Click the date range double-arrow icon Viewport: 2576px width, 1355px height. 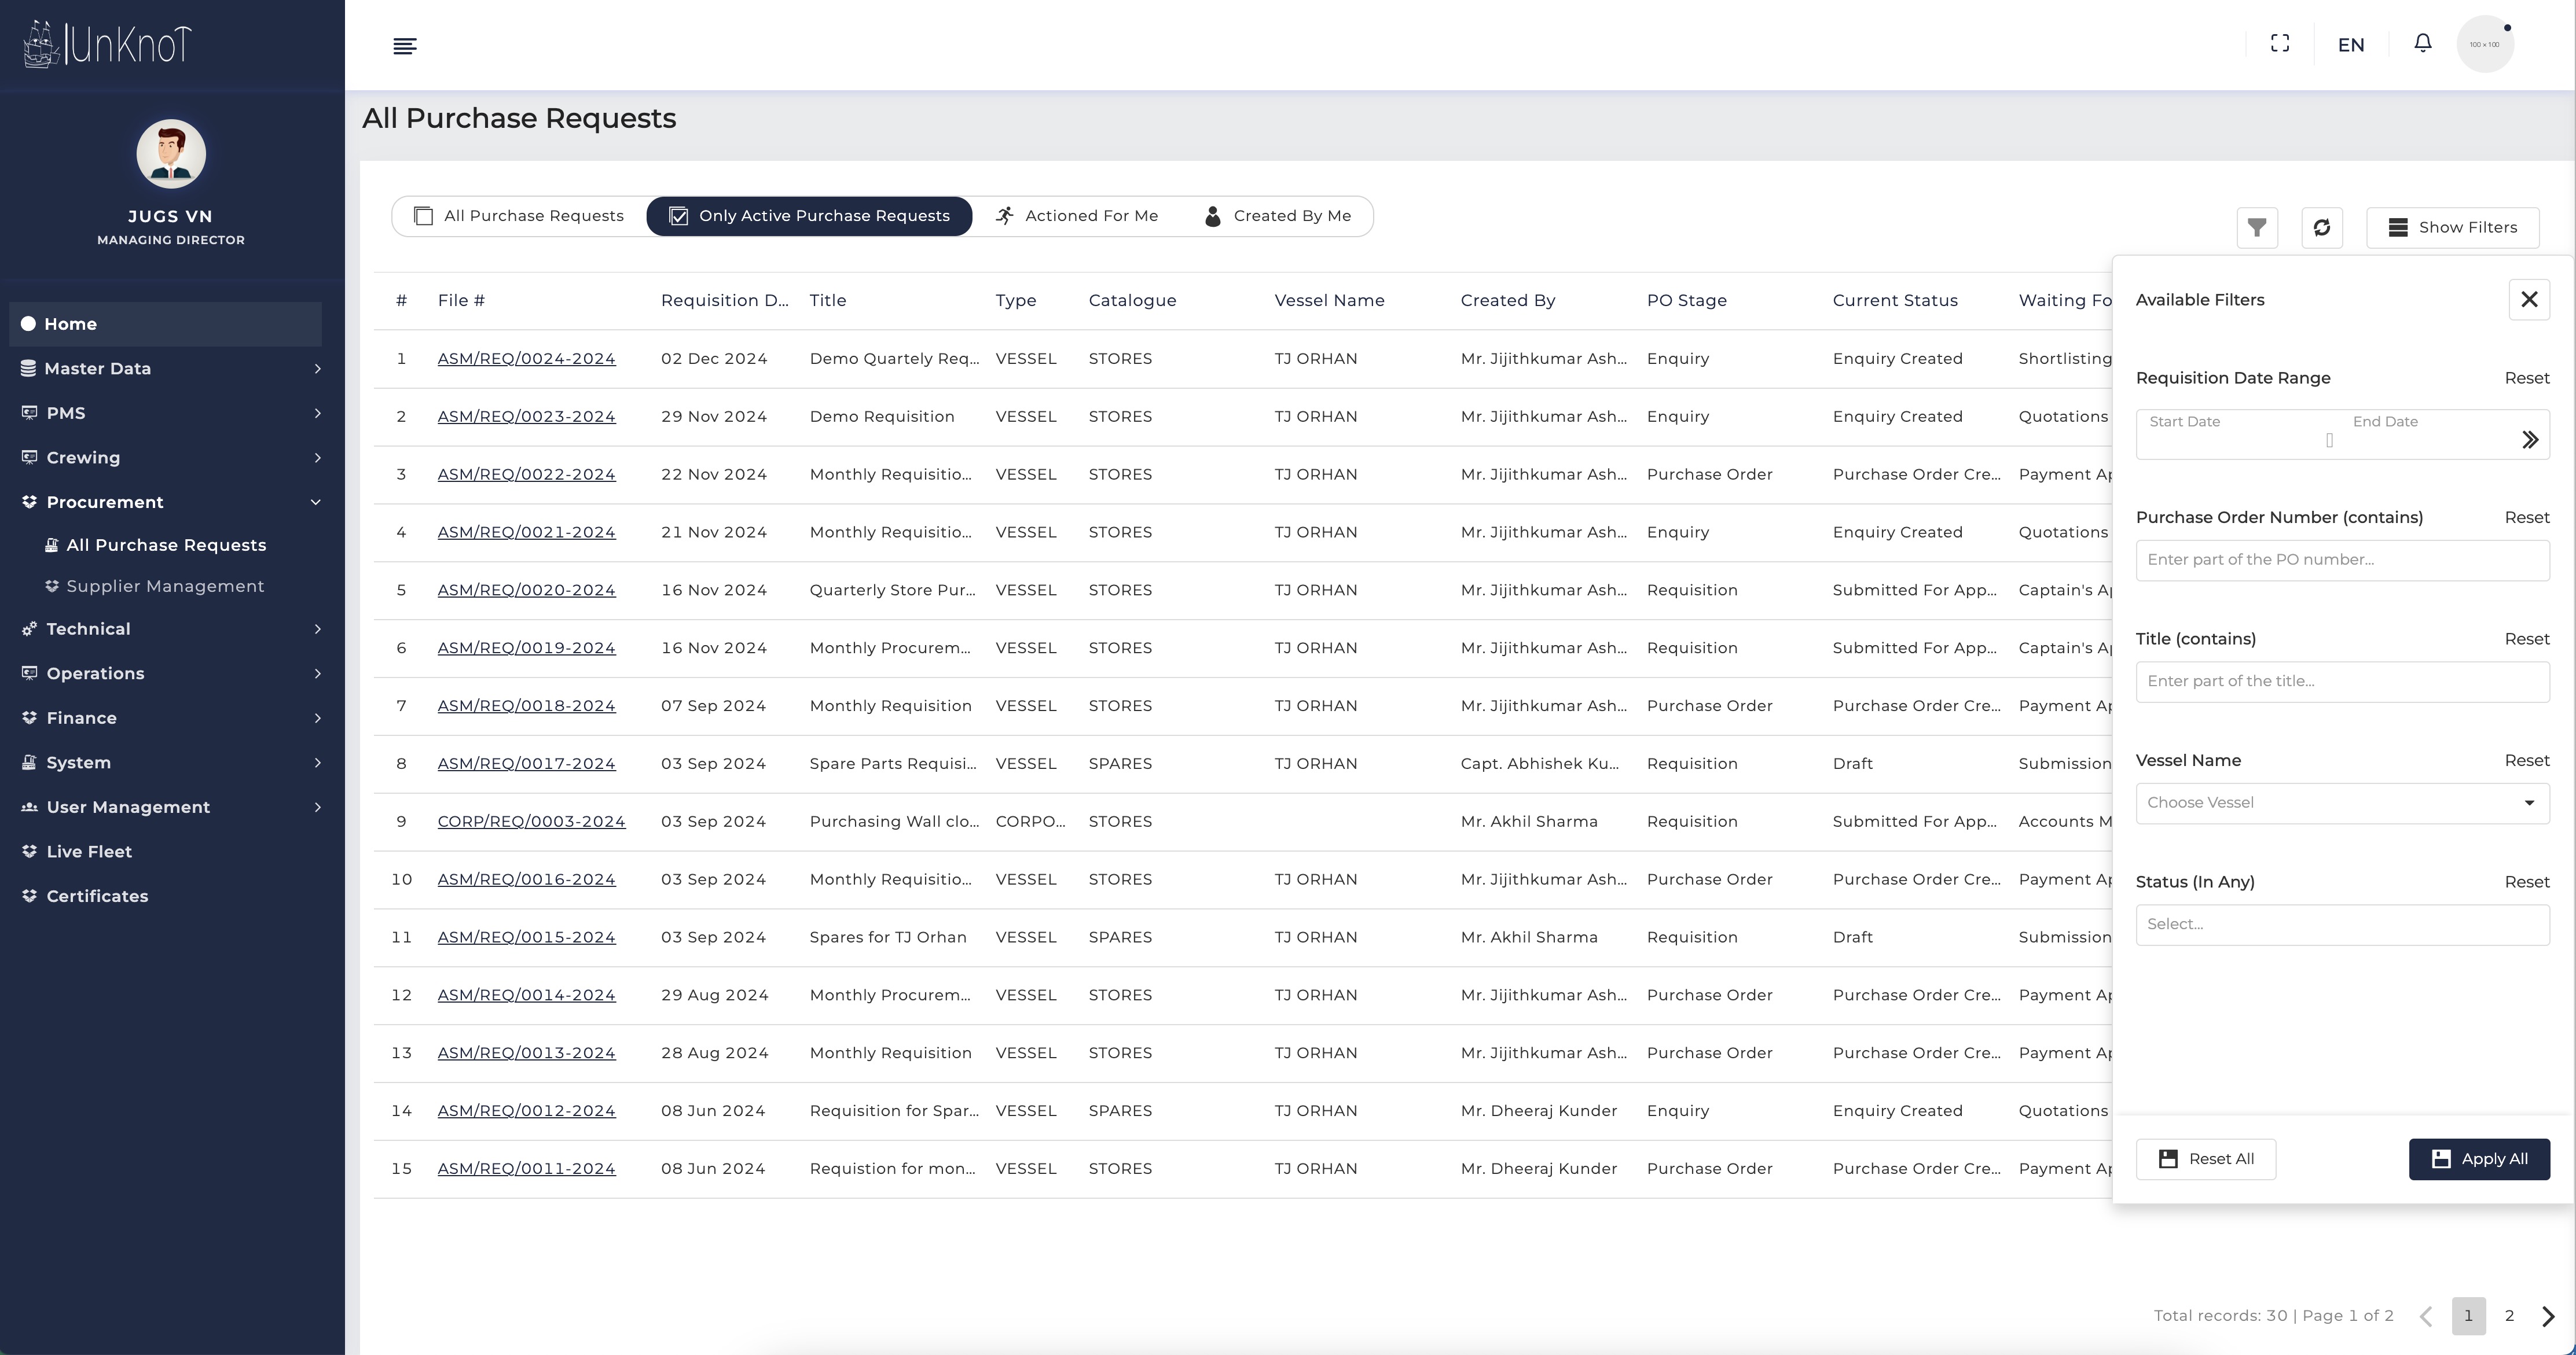[x=2529, y=440]
